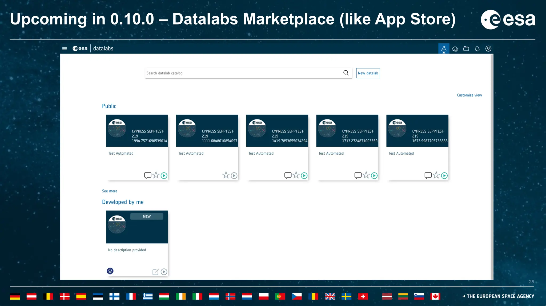Open the datalab flask icon in header
Screen dimensions: 546x306
point(444,49)
